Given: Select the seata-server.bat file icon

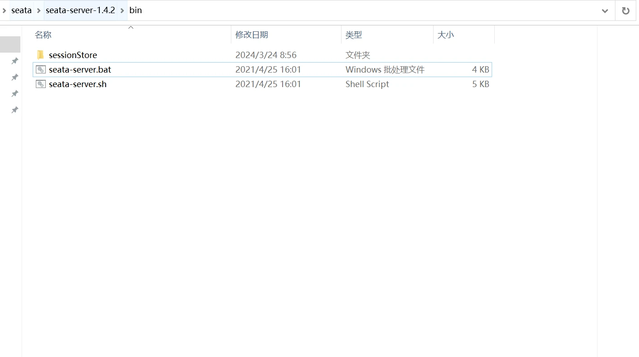Looking at the screenshot, I should (x=41, y=69).
